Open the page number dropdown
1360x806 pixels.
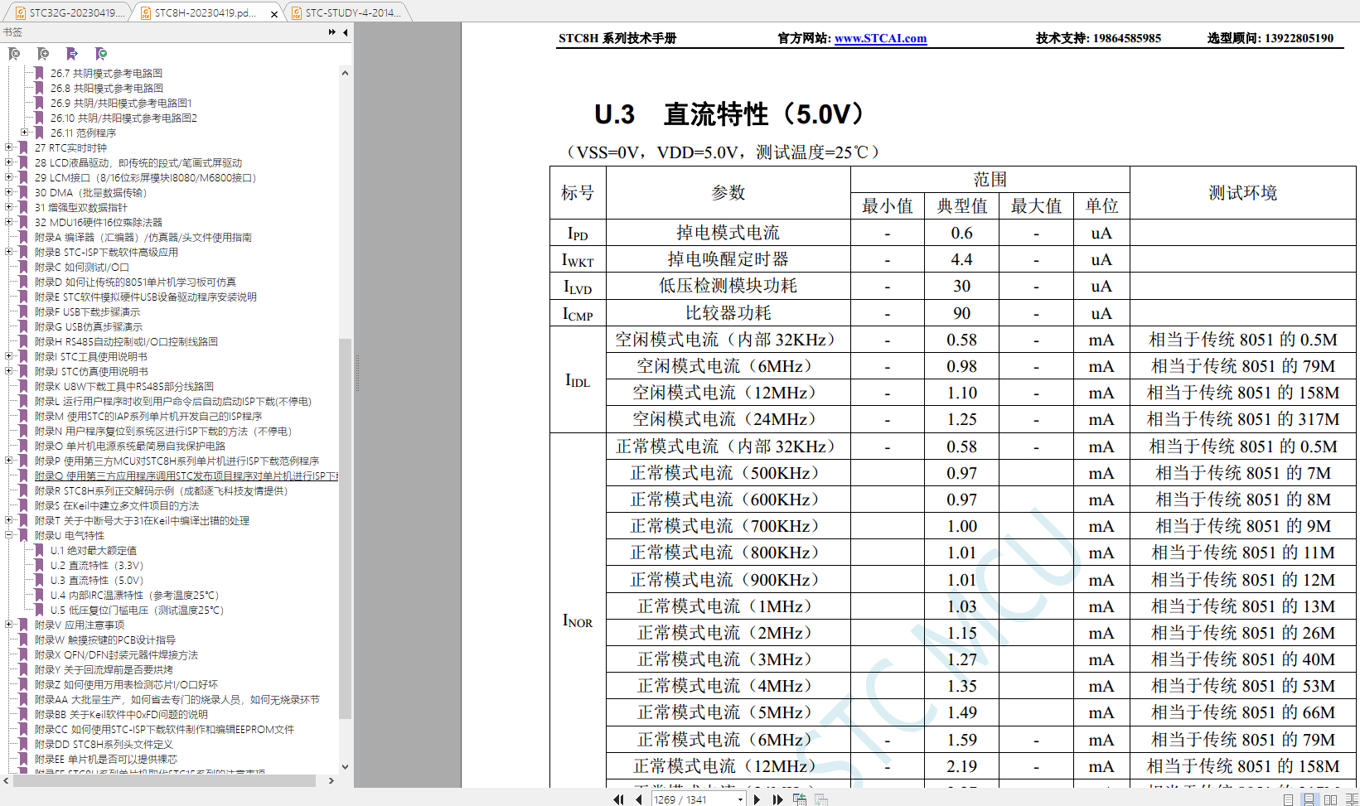tap(740, 799)
